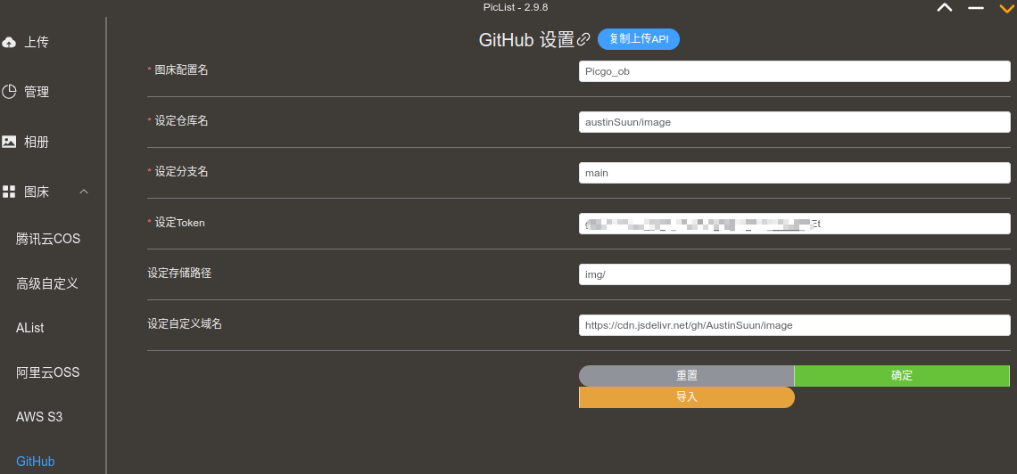Select 阿里云OSS in the sidebar
1017x474 pixels.
[x=47, y=373]
